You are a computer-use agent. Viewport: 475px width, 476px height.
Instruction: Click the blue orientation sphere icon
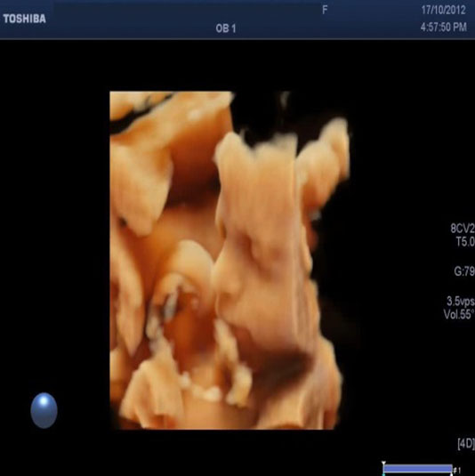coord(44,410)
